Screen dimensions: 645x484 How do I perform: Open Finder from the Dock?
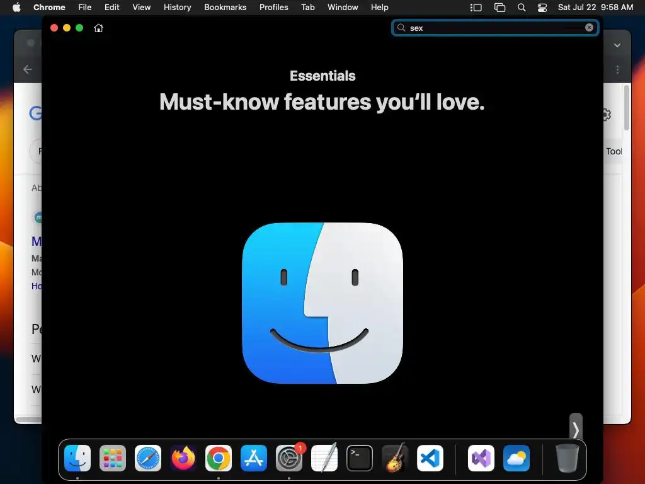click(x=77, y=458)
